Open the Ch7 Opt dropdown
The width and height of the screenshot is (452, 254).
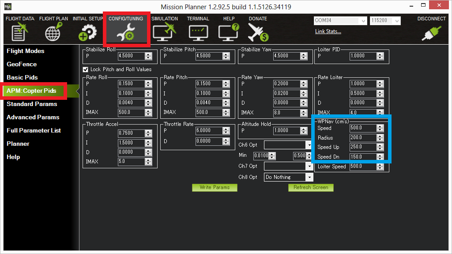309,166
